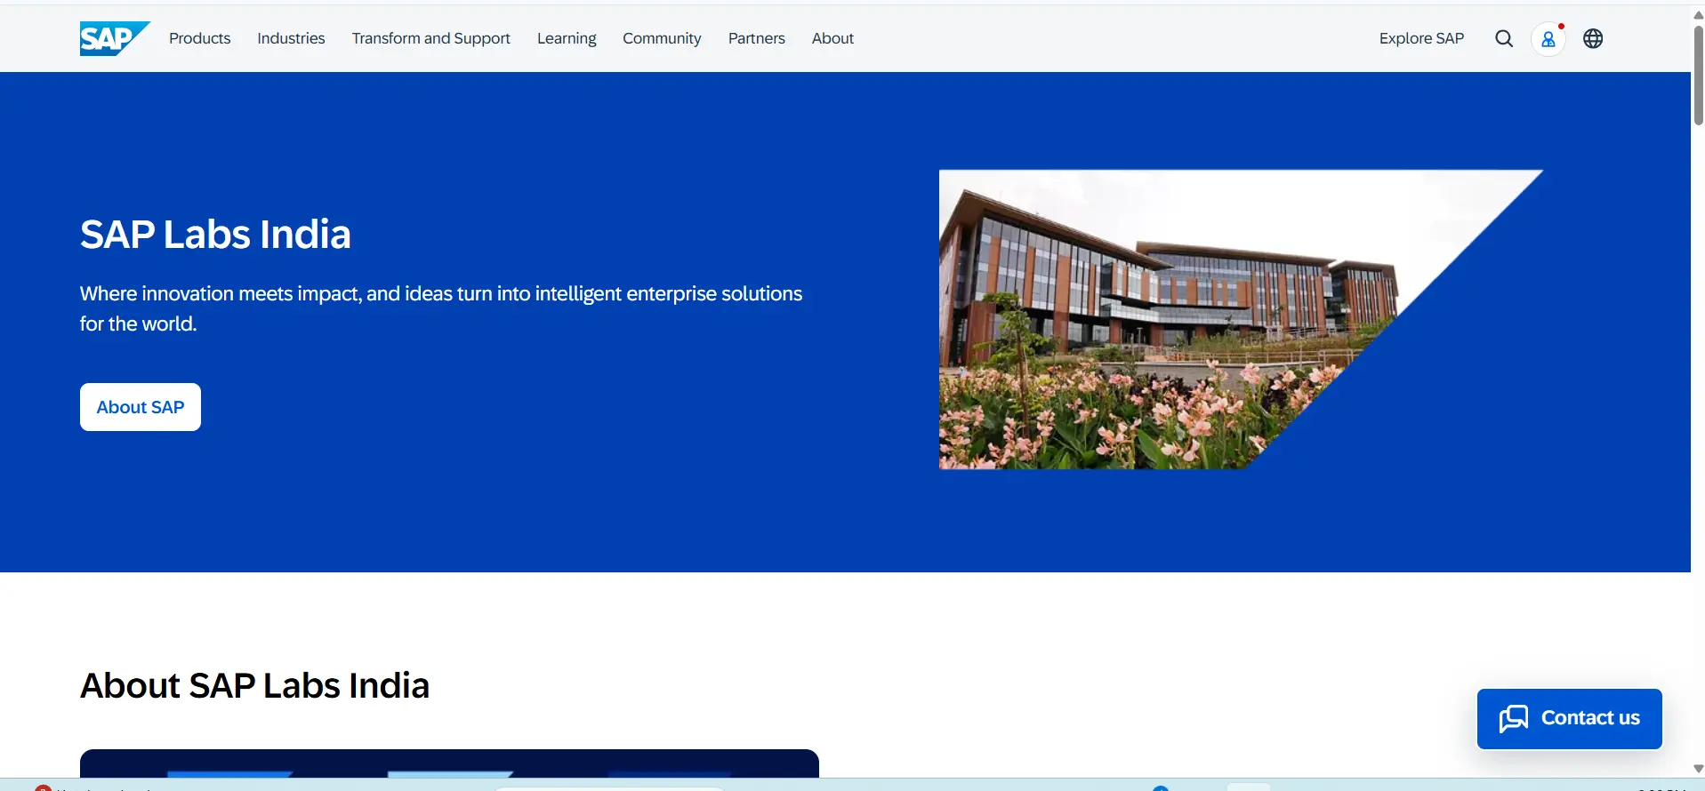Open the Industries menu
Screen dimensions: 1705x791
pos(291,38)
